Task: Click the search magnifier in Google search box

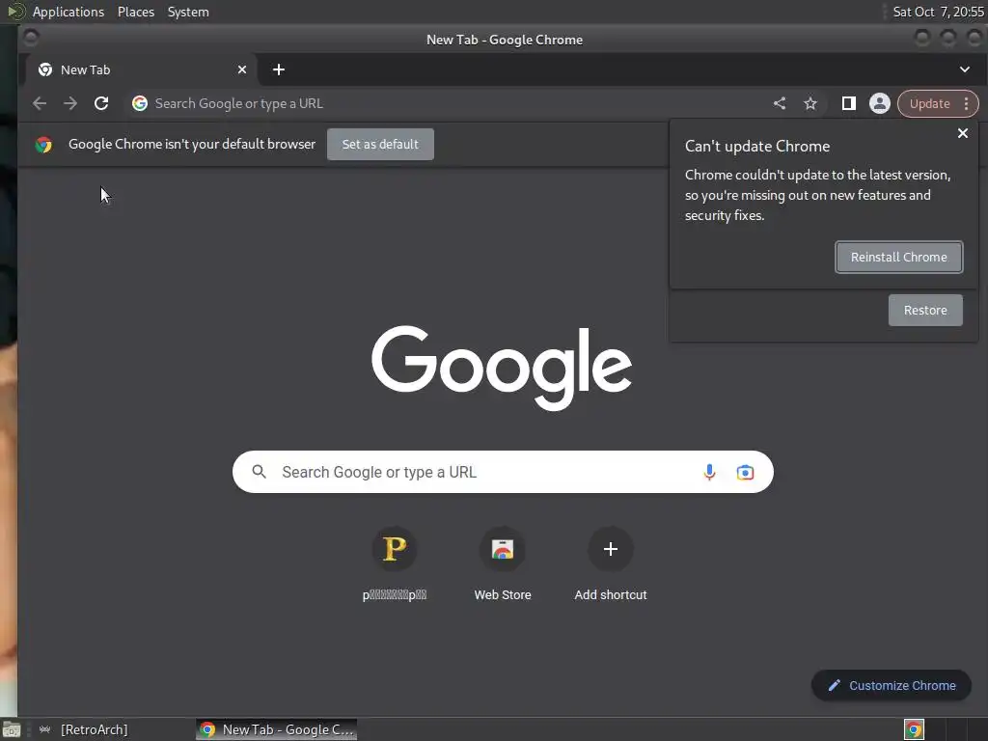Action: (x=259, y=472)
